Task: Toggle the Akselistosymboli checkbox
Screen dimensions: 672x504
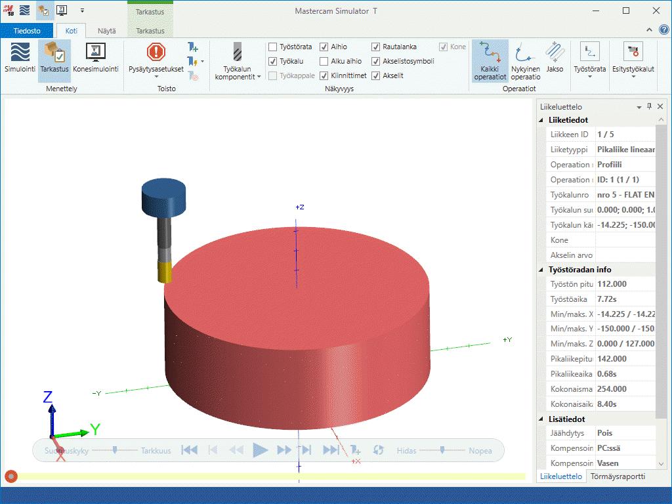Action: tap(376, 61)
